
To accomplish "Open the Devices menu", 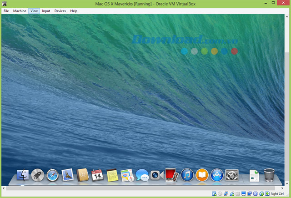I will tap(60, 11).
